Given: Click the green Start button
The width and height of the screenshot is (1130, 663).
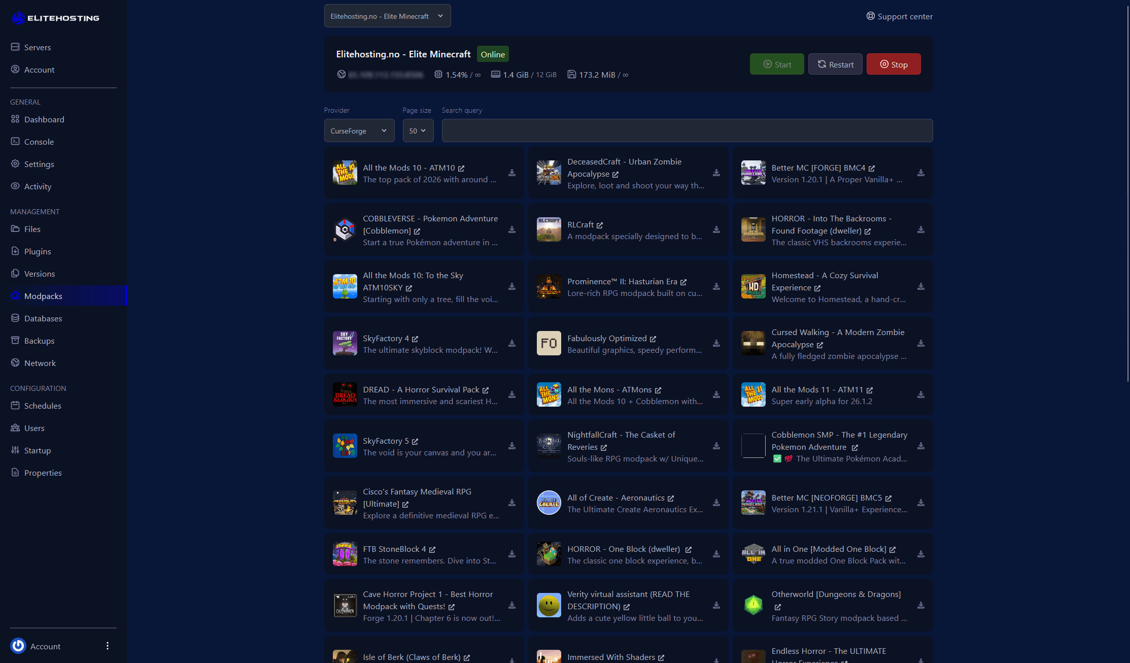Looking at the screenshot, I should pos(777,64).
